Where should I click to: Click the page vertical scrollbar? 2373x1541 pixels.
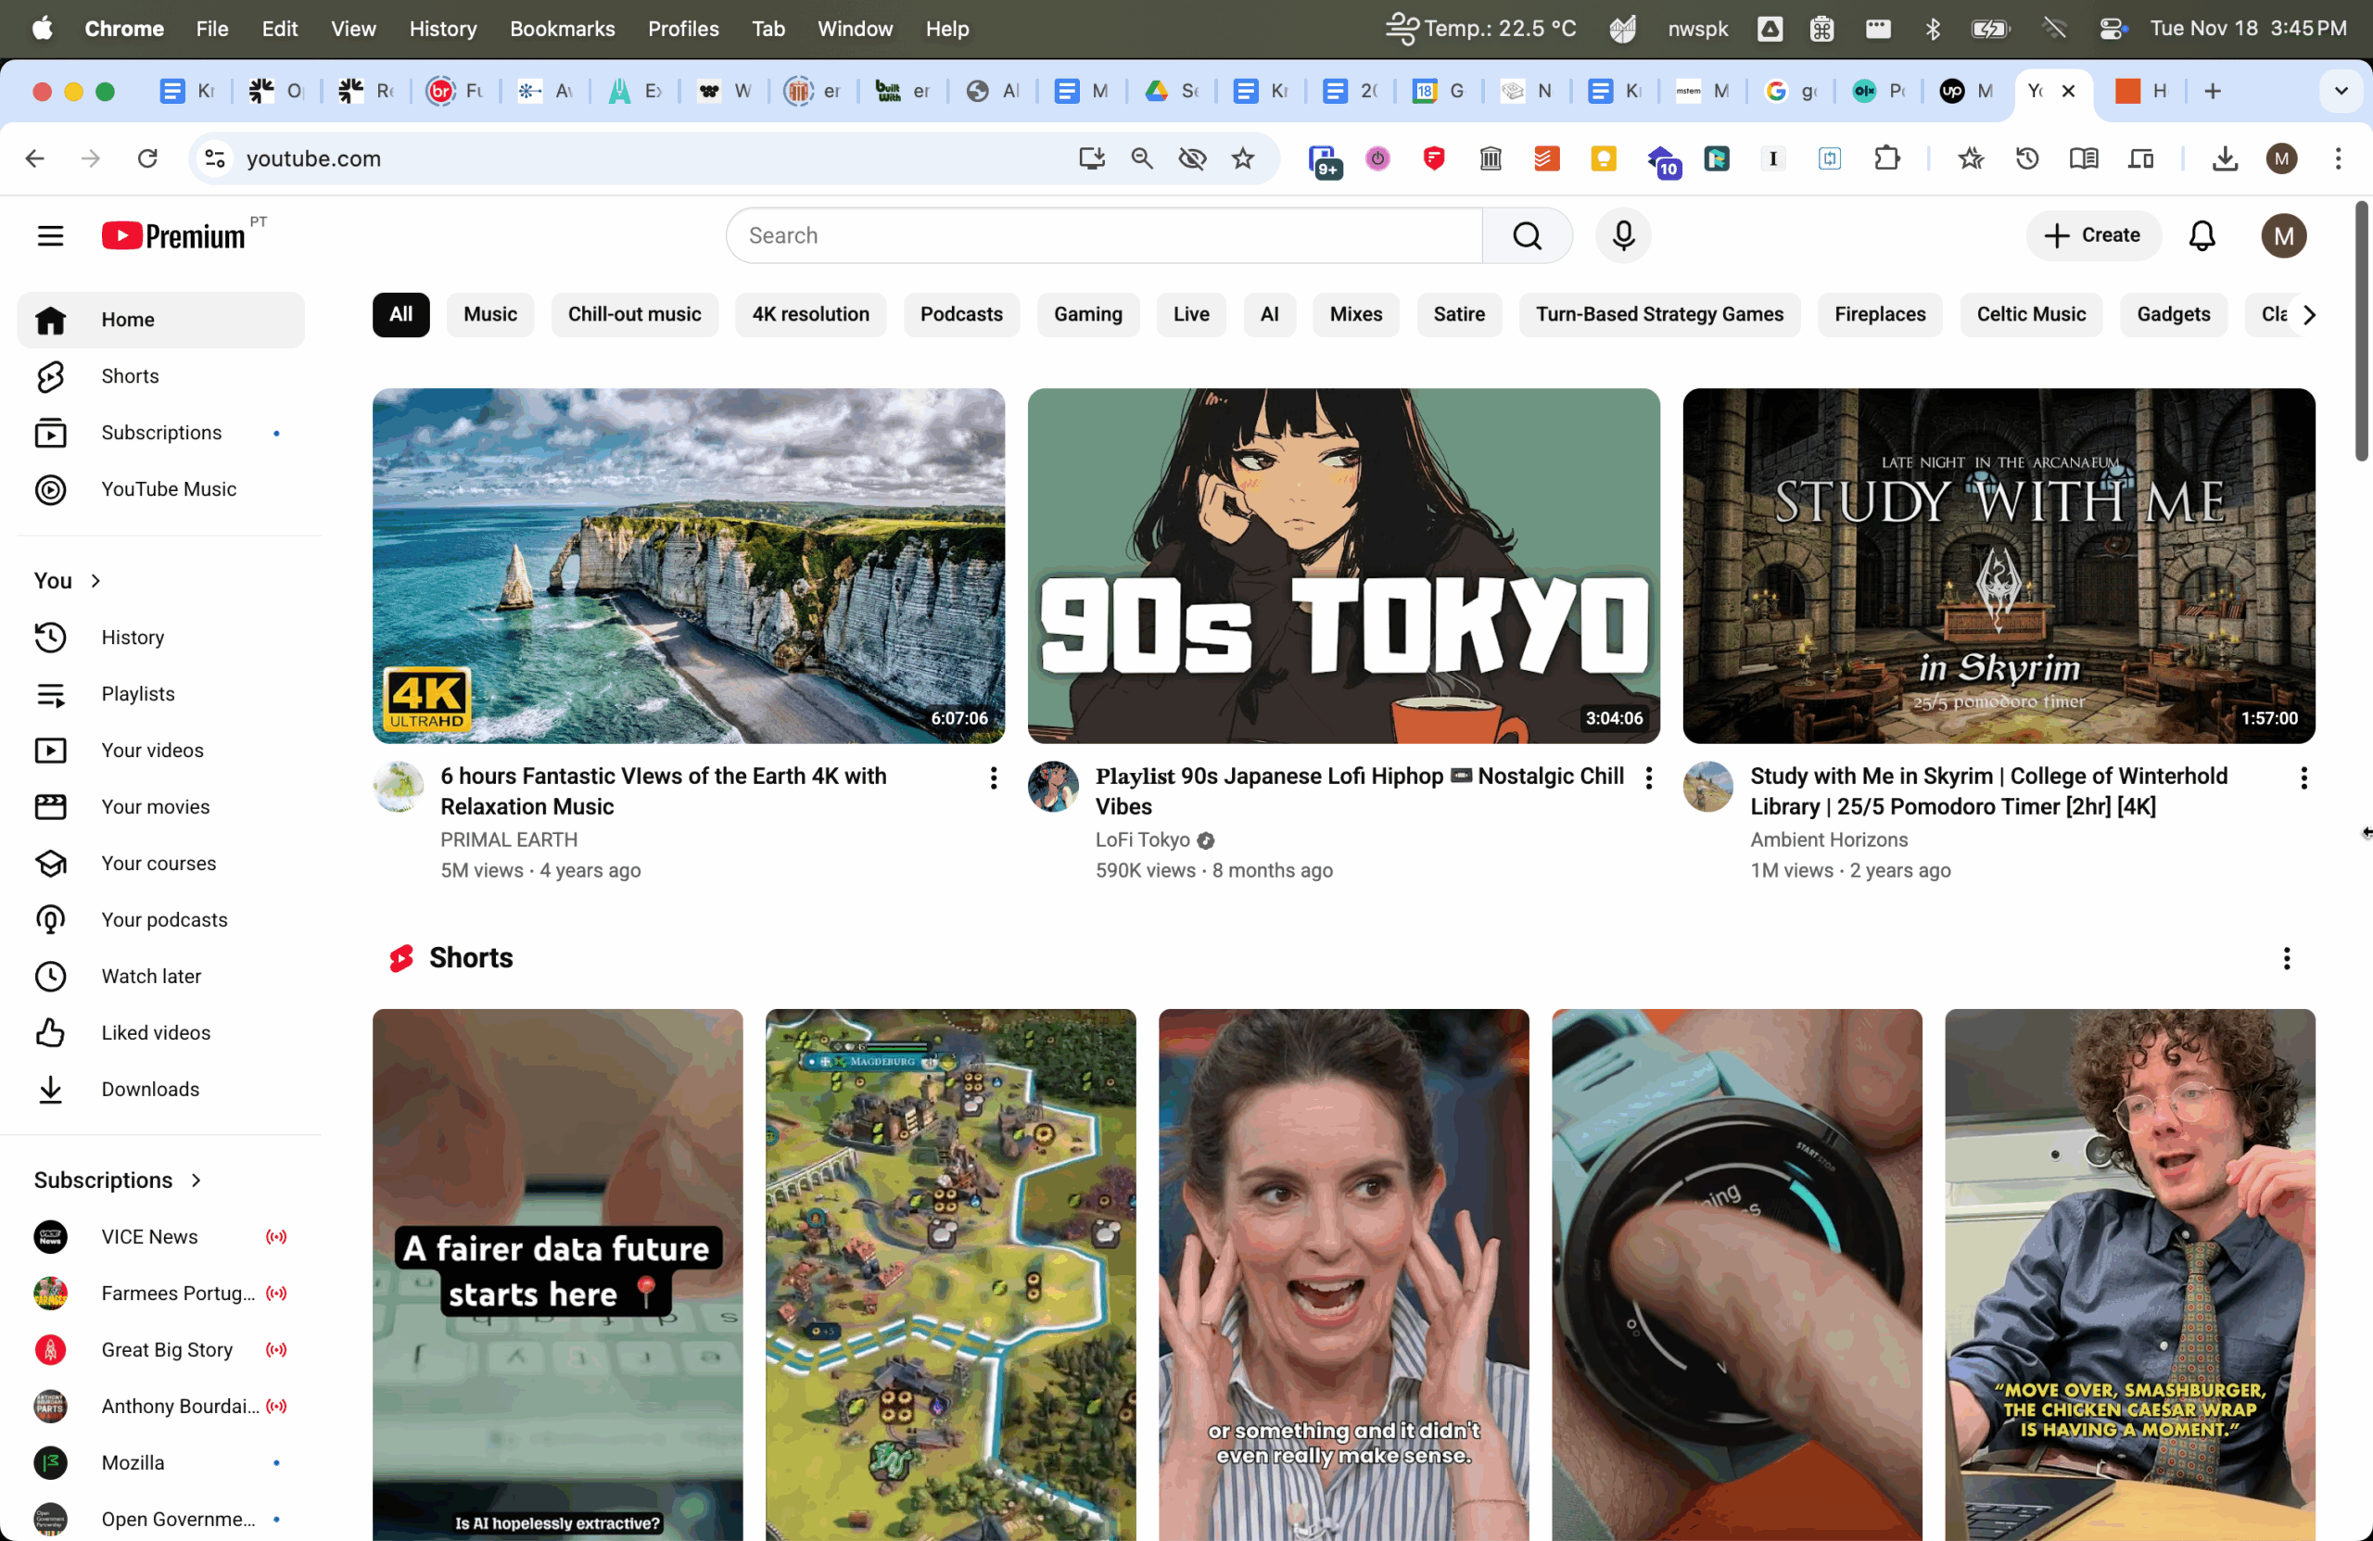[x=2361, y=333]
